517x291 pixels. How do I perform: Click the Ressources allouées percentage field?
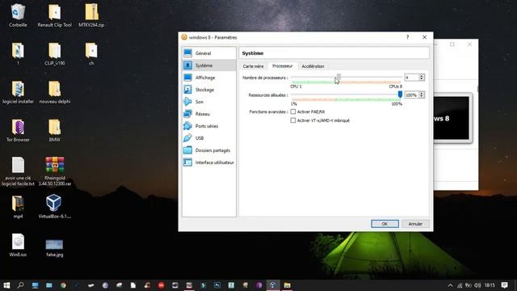pyautogui.click(x=411, y=95)
